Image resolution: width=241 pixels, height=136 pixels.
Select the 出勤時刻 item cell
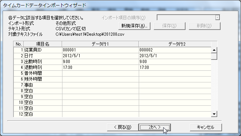coord(43,62)
